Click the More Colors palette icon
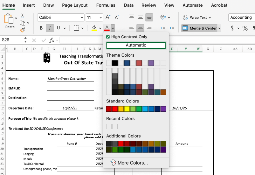Image resolution: width=255 pixels, height=175 pixels. pyautogui.click(x=113, y=163)
